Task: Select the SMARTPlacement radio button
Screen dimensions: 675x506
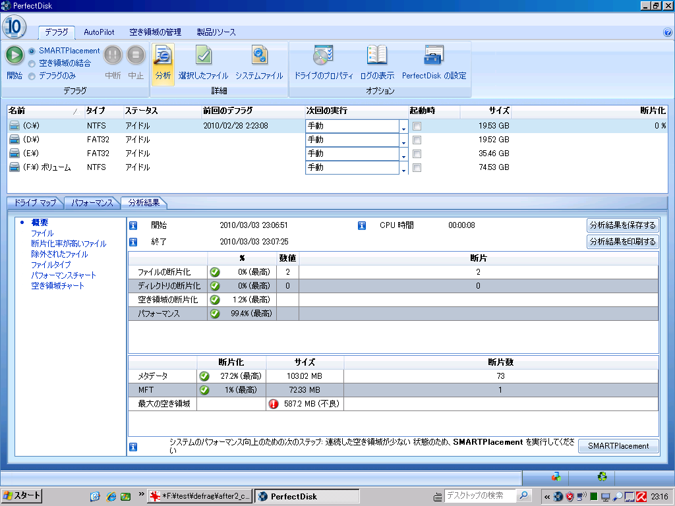Action: point(32,51)
